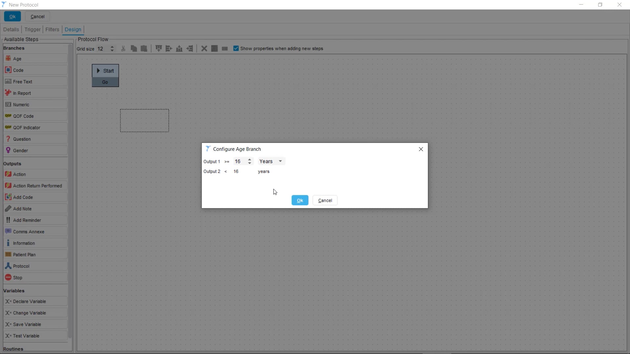Add a Patient Plan output step
The width and height of the screenshot is (630, 354).
coord(35,255)
